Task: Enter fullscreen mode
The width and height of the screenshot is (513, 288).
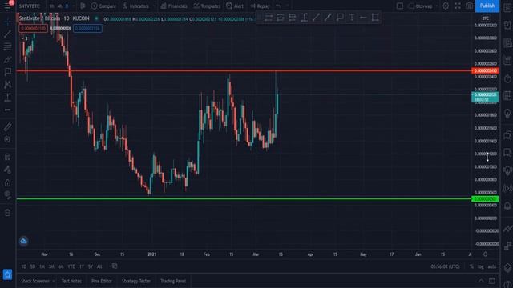Action: (x=458, y=6)
